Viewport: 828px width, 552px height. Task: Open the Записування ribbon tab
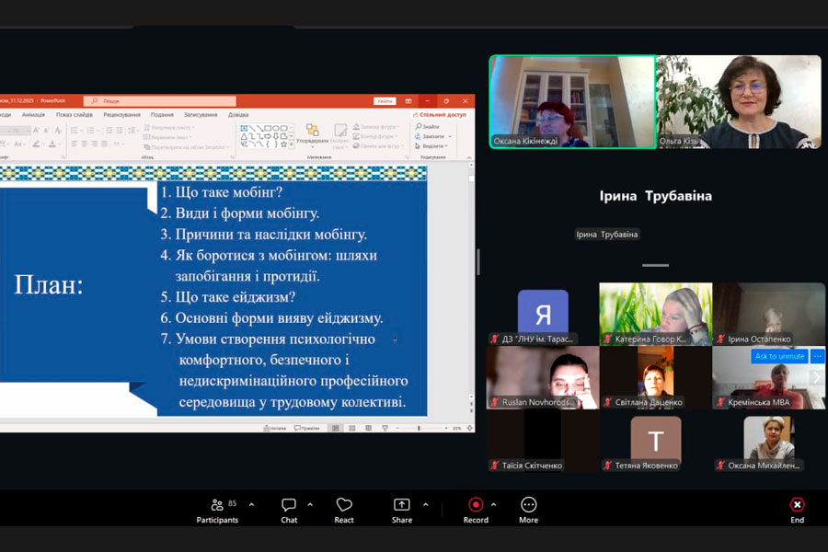201,115
